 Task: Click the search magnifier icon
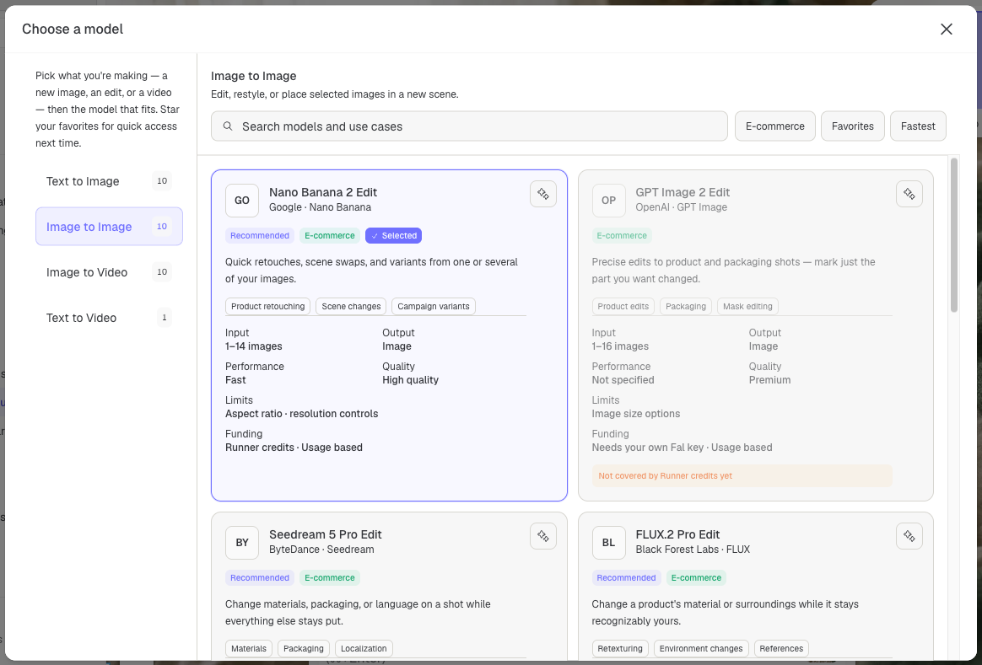point(228,126)
